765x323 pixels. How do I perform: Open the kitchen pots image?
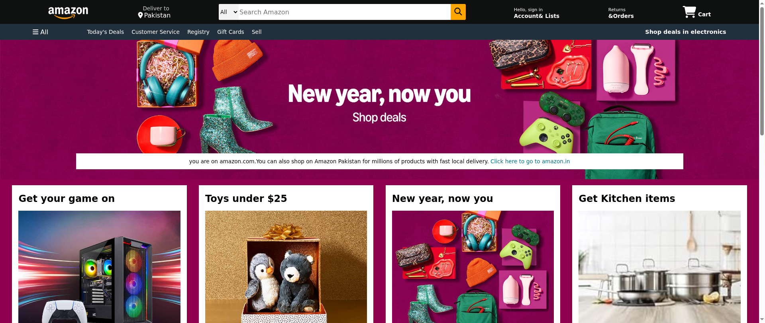pos(659,267)
